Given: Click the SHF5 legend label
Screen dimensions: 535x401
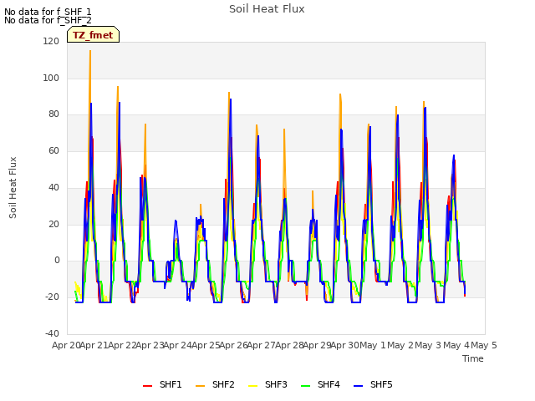Looking at the screenshot, I should [x=381, y=384].
